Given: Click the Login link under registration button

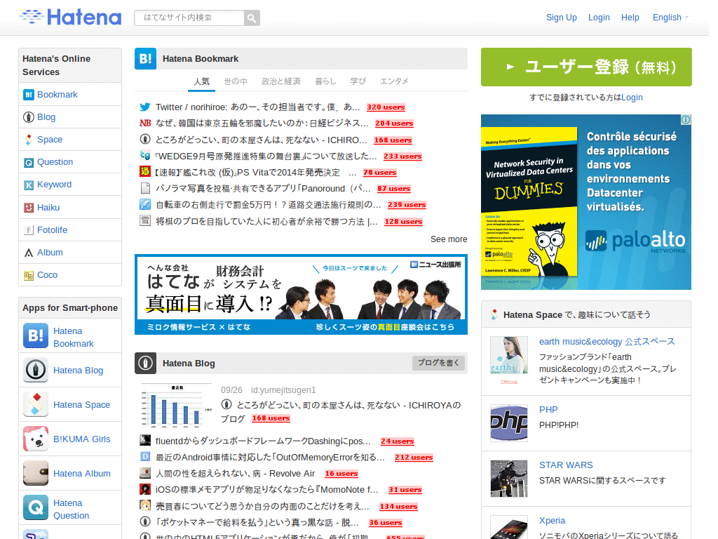Looking at the screenshot, I should pos(632,97).
